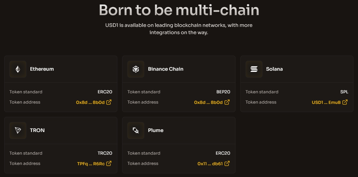The image size is (358, 177).
Task: Open the 0x11 ... db61 Plume address
Action: tap(210, 164)
